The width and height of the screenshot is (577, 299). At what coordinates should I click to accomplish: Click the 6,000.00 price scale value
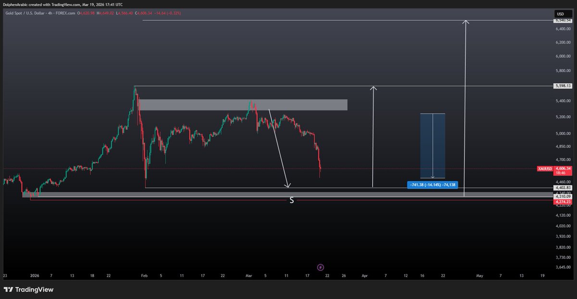563,56
